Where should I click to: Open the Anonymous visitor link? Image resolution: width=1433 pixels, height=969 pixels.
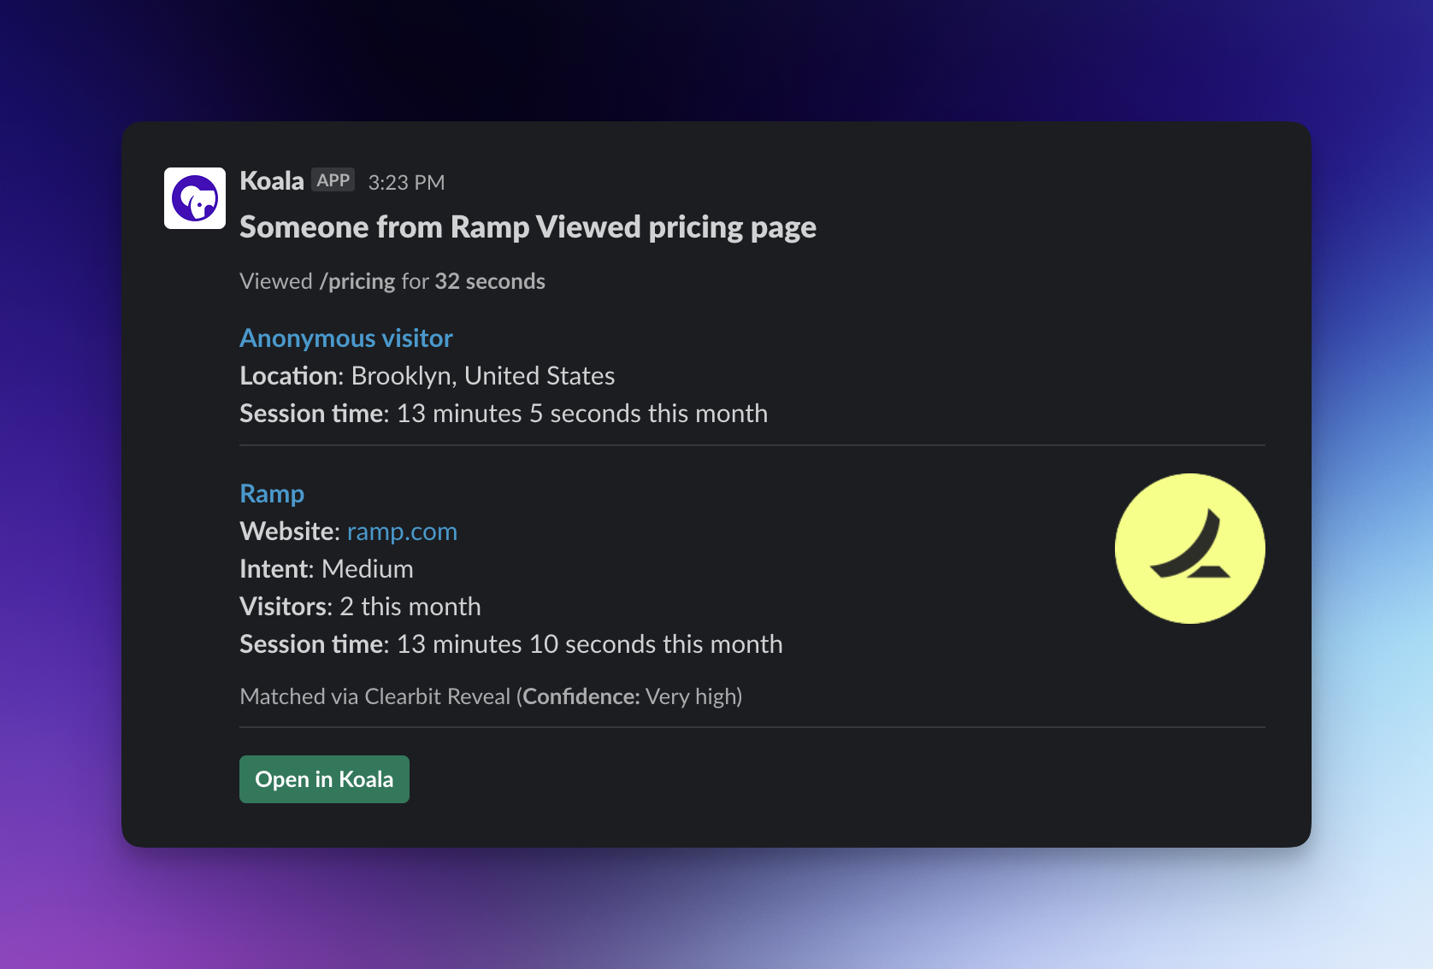pyautogui.click(x=345, y=338)
